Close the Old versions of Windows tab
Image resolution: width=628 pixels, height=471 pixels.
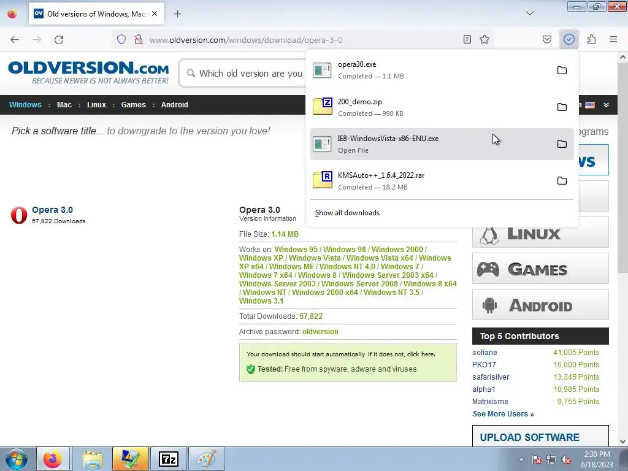coord(155,13)
